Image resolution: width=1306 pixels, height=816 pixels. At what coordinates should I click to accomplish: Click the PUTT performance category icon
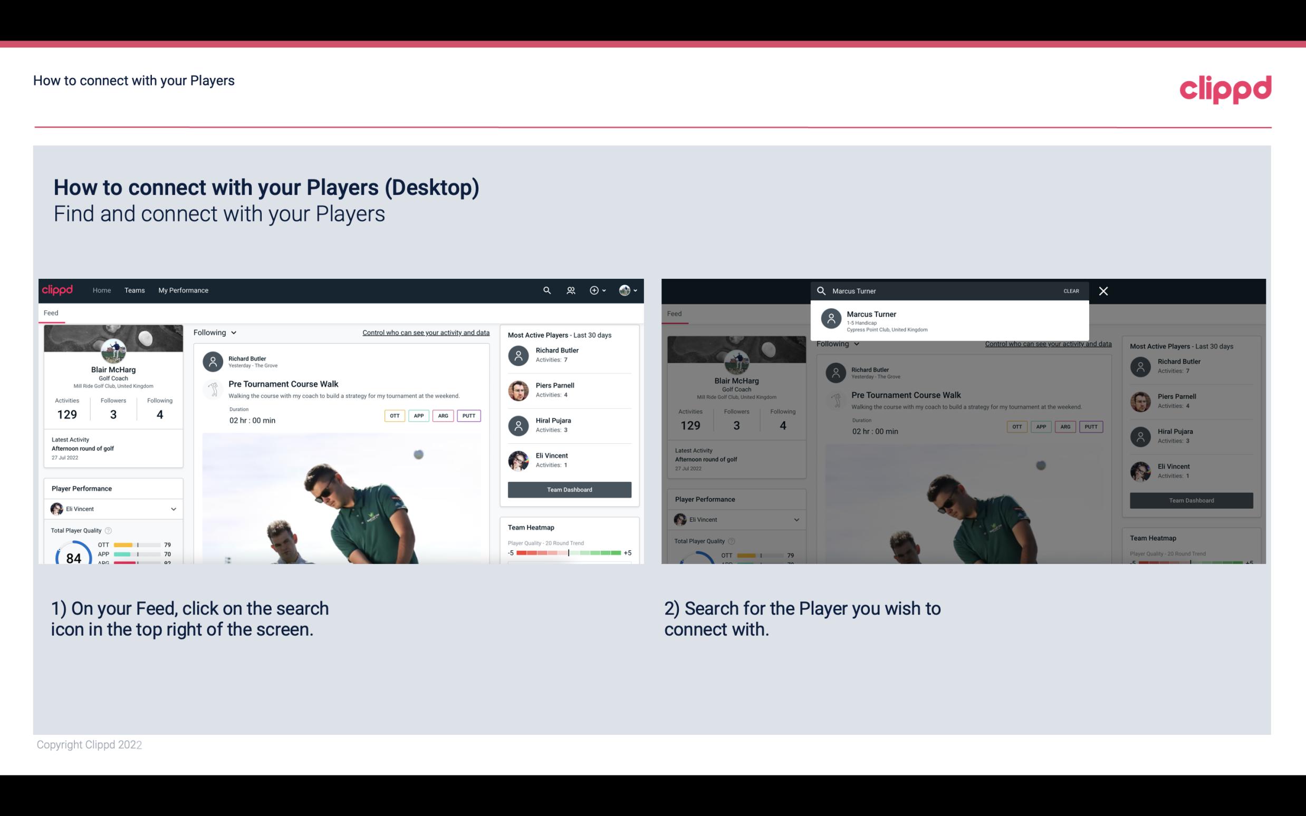coord(468,414)
